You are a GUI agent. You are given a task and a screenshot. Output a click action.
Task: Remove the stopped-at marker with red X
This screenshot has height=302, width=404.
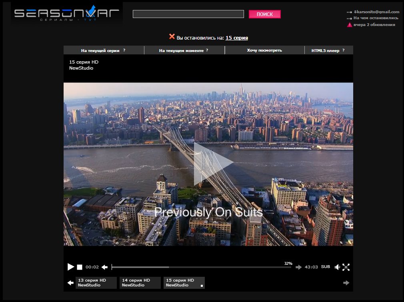pos(172,36)
